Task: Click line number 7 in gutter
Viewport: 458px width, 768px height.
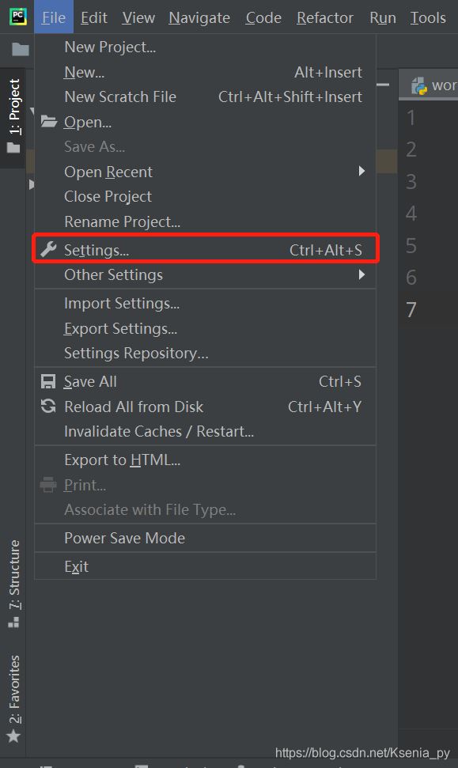Action: 411,309
